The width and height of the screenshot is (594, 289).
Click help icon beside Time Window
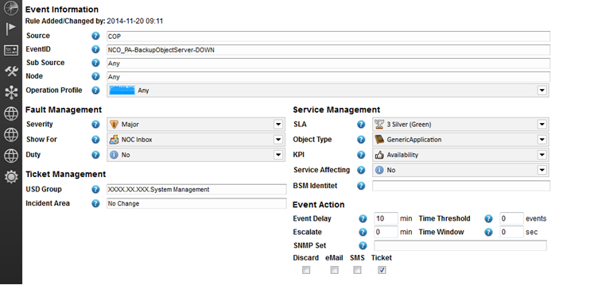coord(489,233)
